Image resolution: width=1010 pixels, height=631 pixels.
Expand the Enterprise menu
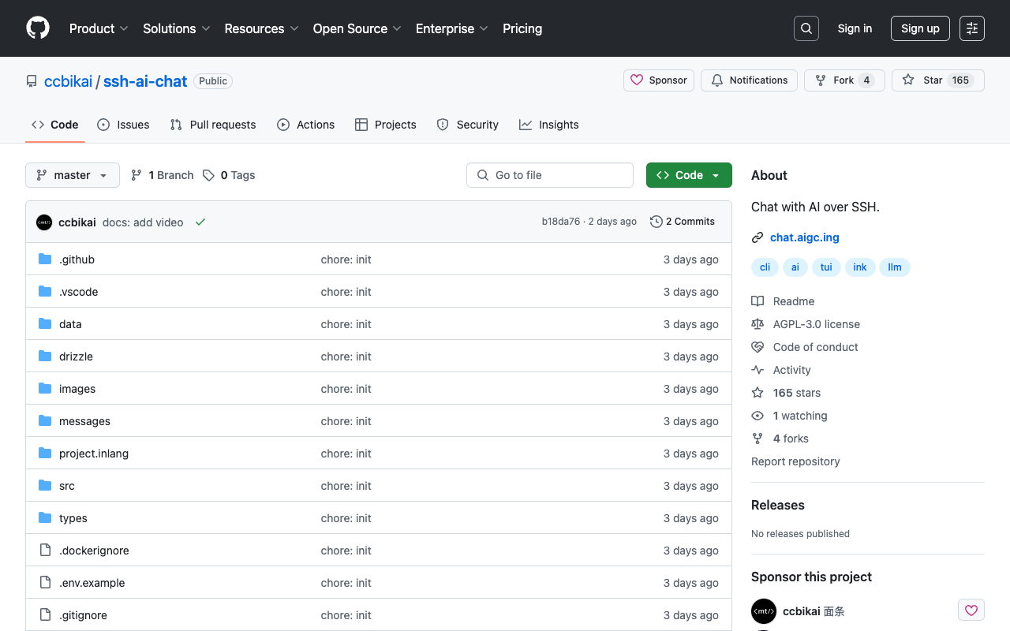click(x=452, y=28)
